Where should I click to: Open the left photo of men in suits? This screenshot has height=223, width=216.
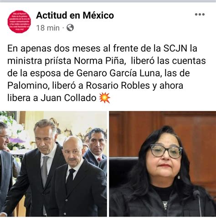click(53, 164)
